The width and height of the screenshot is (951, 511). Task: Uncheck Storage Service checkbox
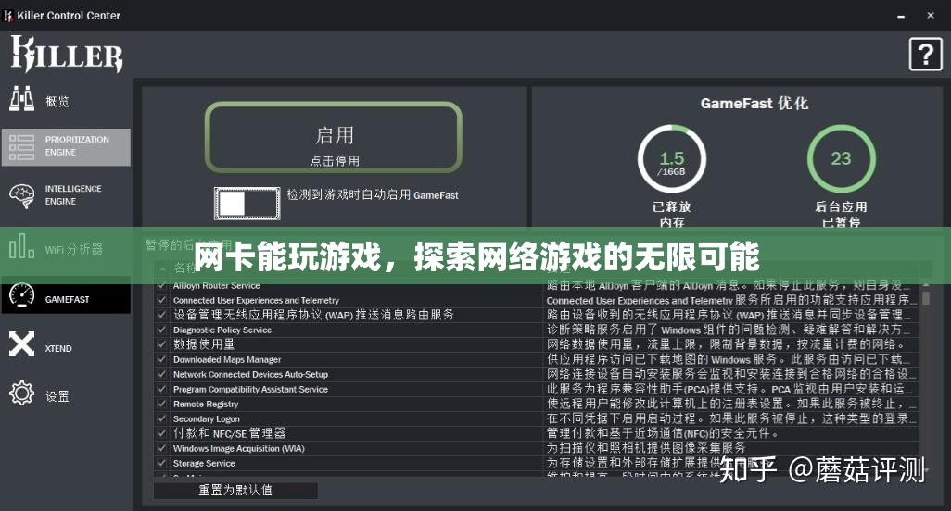pyautogui.click(x=162, y=463)
